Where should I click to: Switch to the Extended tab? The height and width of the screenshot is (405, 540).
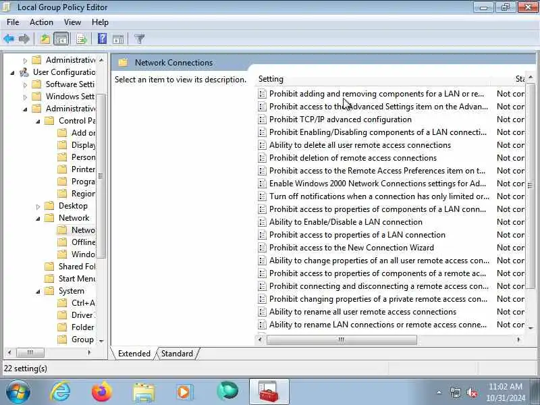pyautogui.click(x=134, y=354)
